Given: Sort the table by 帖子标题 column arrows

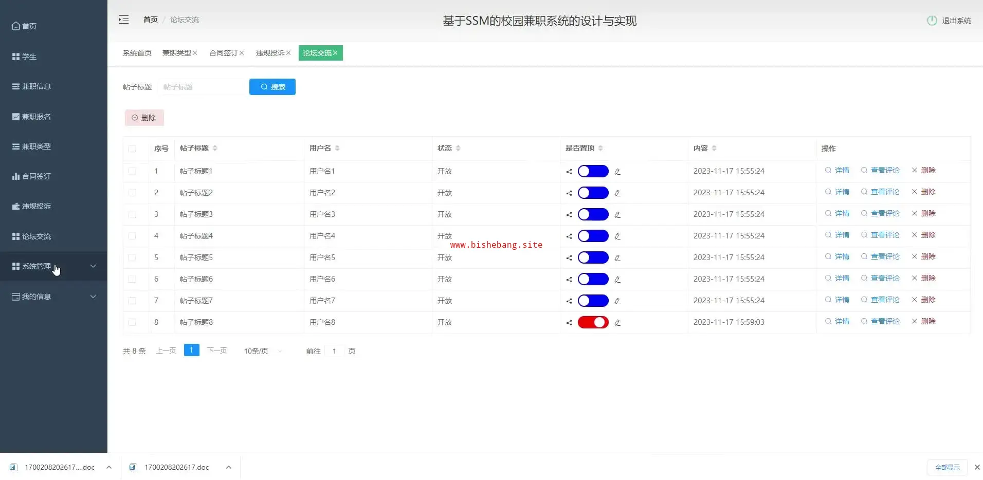Looking at the screenshot, I should (x=215, y=148).
